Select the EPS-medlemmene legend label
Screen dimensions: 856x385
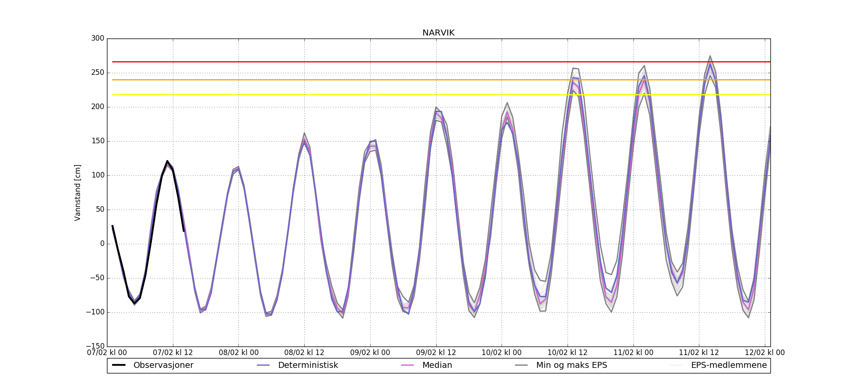click(728, 365)
